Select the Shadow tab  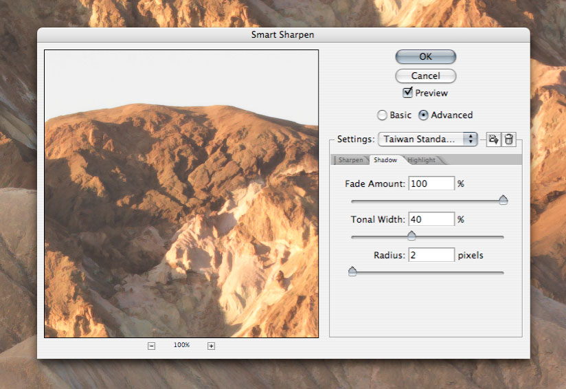click(385, 160)
